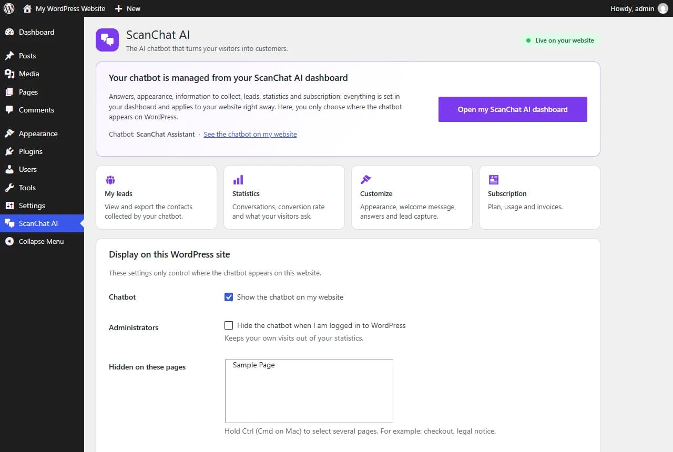The width and height of the screenshot is (673, 452).
Task: Click the Collapse Menu arrow icon
Action: click(x=9, y=241)
